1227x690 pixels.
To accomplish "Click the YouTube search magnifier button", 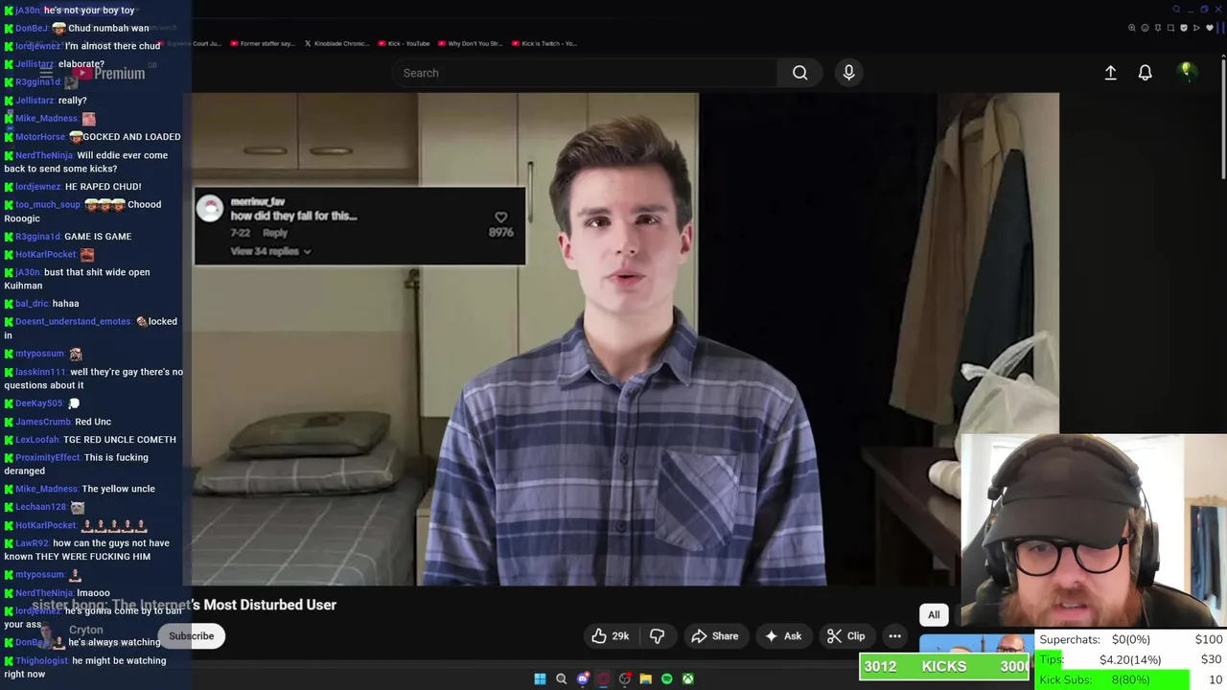I will pos(799,73).
